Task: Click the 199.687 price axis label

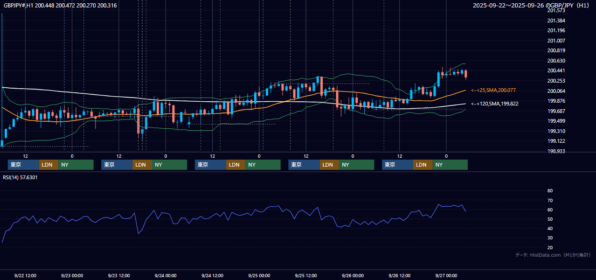Action: pos(556,111)
